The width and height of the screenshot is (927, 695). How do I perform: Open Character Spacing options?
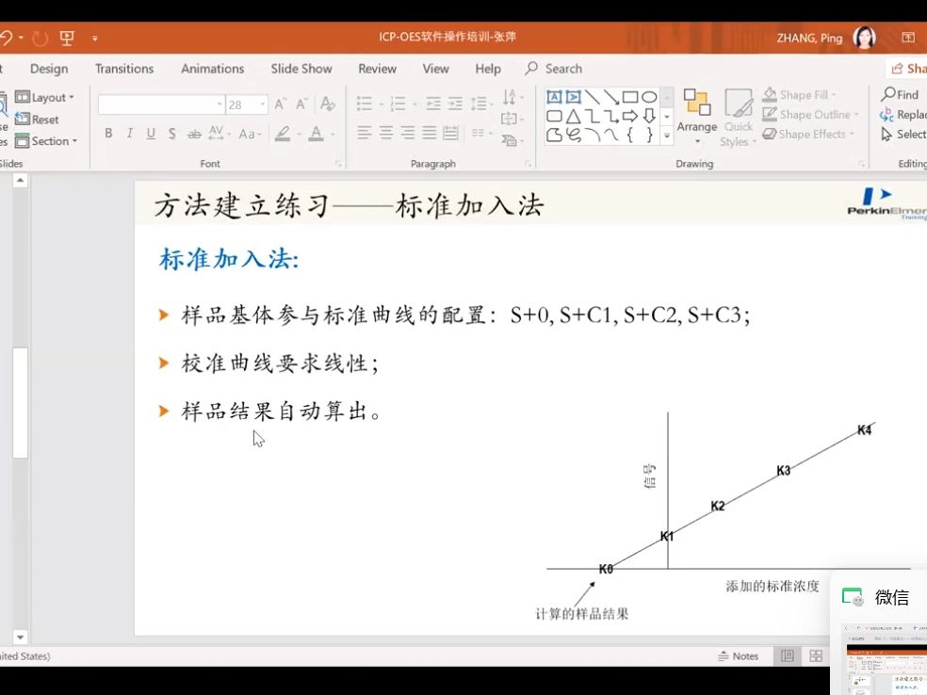219,134
